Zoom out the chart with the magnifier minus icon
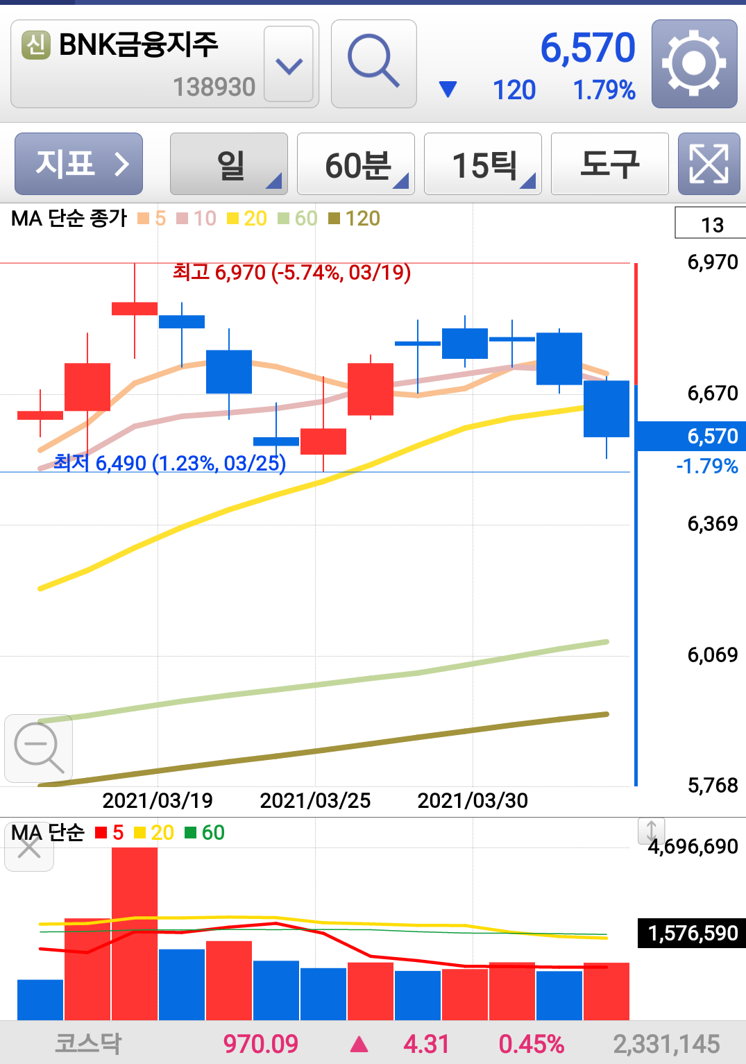This screenshot has height=1064, width=746. tap(39, 748)
